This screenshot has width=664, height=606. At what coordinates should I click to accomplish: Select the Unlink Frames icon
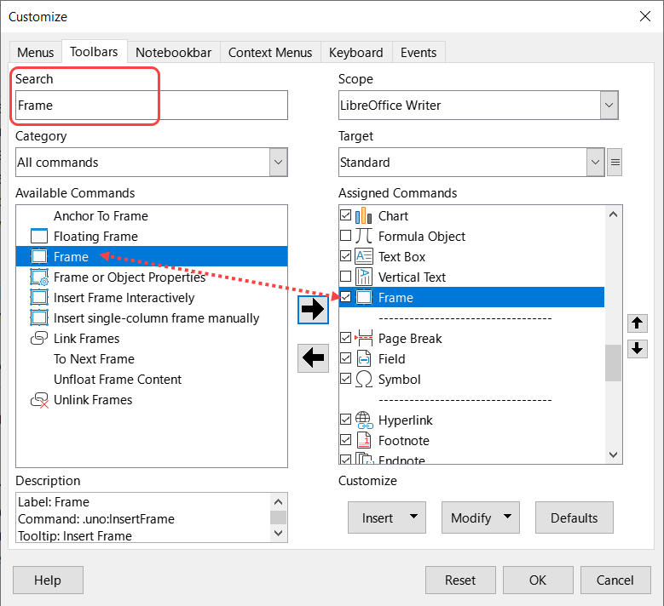pos(39,400)
